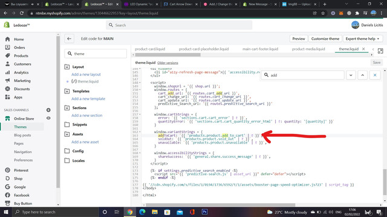The height and width of the screenshot is (217, 387).
Task: Open Analytics page
Action: pyautogui.click(x=21, y=72)
